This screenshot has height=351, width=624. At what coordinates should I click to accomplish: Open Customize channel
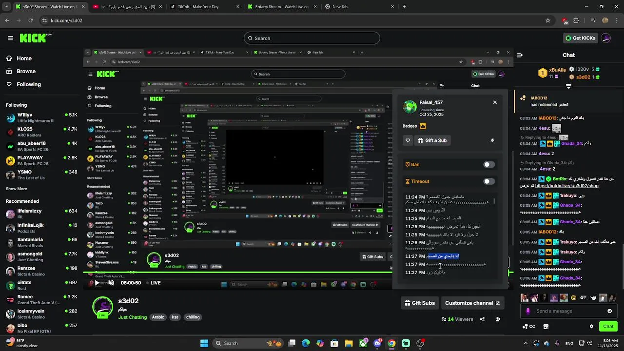472,303
